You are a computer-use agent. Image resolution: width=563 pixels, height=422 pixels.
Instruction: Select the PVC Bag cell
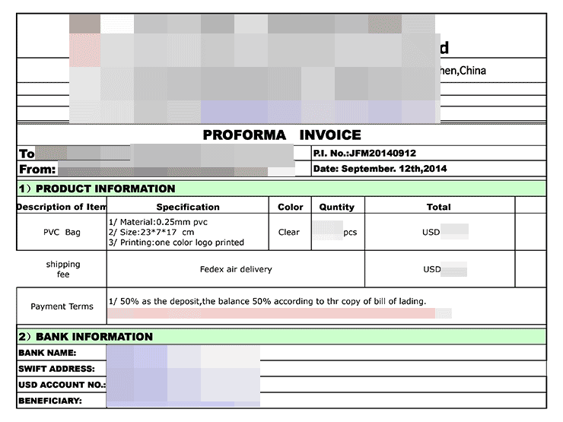click(62, 232)
